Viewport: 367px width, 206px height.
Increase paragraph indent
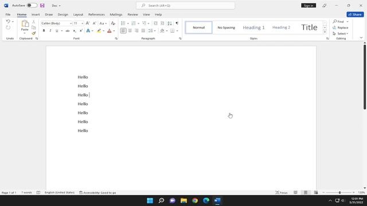pos(162,23)
